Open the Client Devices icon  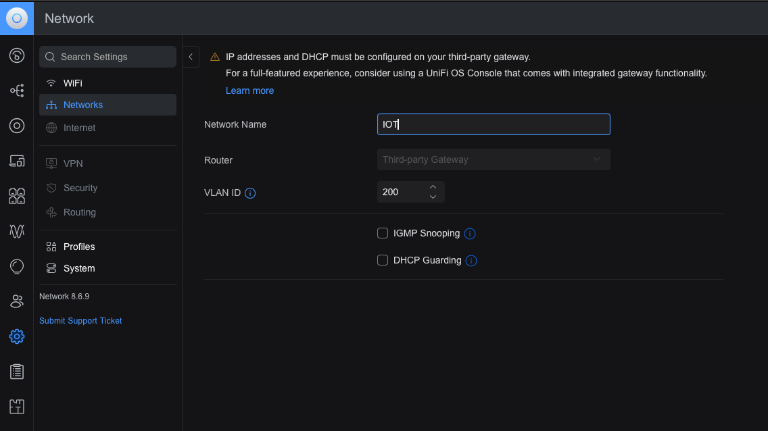pyautogui.click(x=17, y=161)
